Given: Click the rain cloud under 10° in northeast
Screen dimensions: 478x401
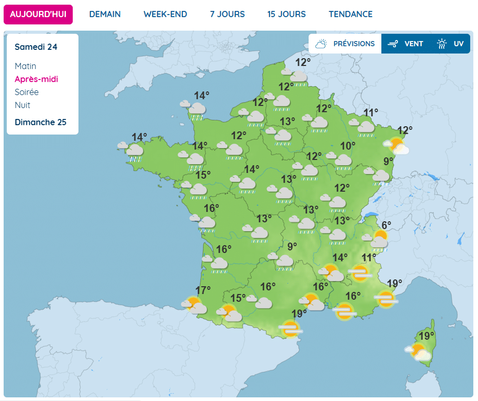Looking at the screenshot, I should 339,161.
